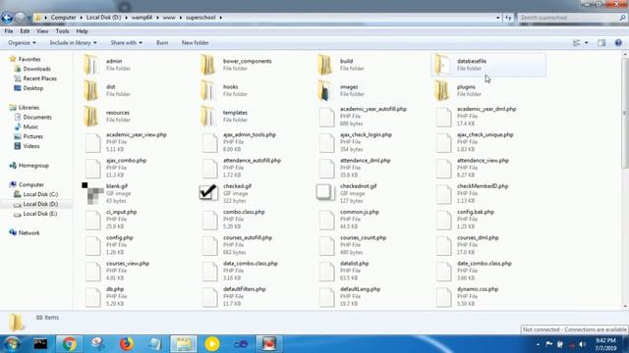Select the dist folder icon
629x353 pixels.
click(91, 90)
